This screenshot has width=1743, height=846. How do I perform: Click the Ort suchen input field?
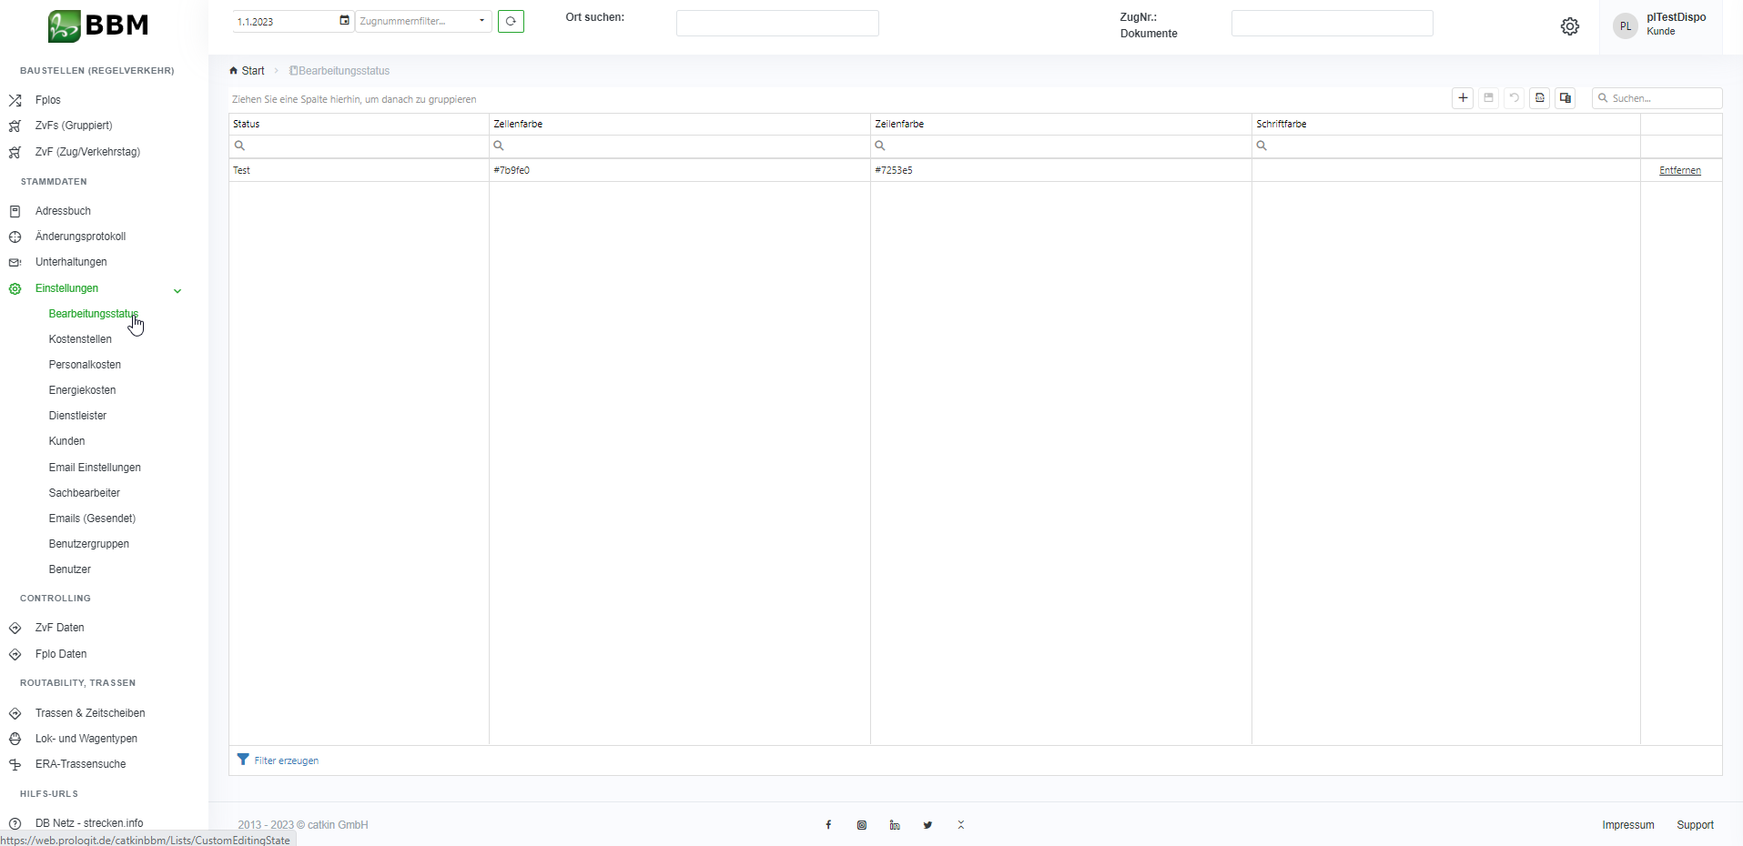777,24
